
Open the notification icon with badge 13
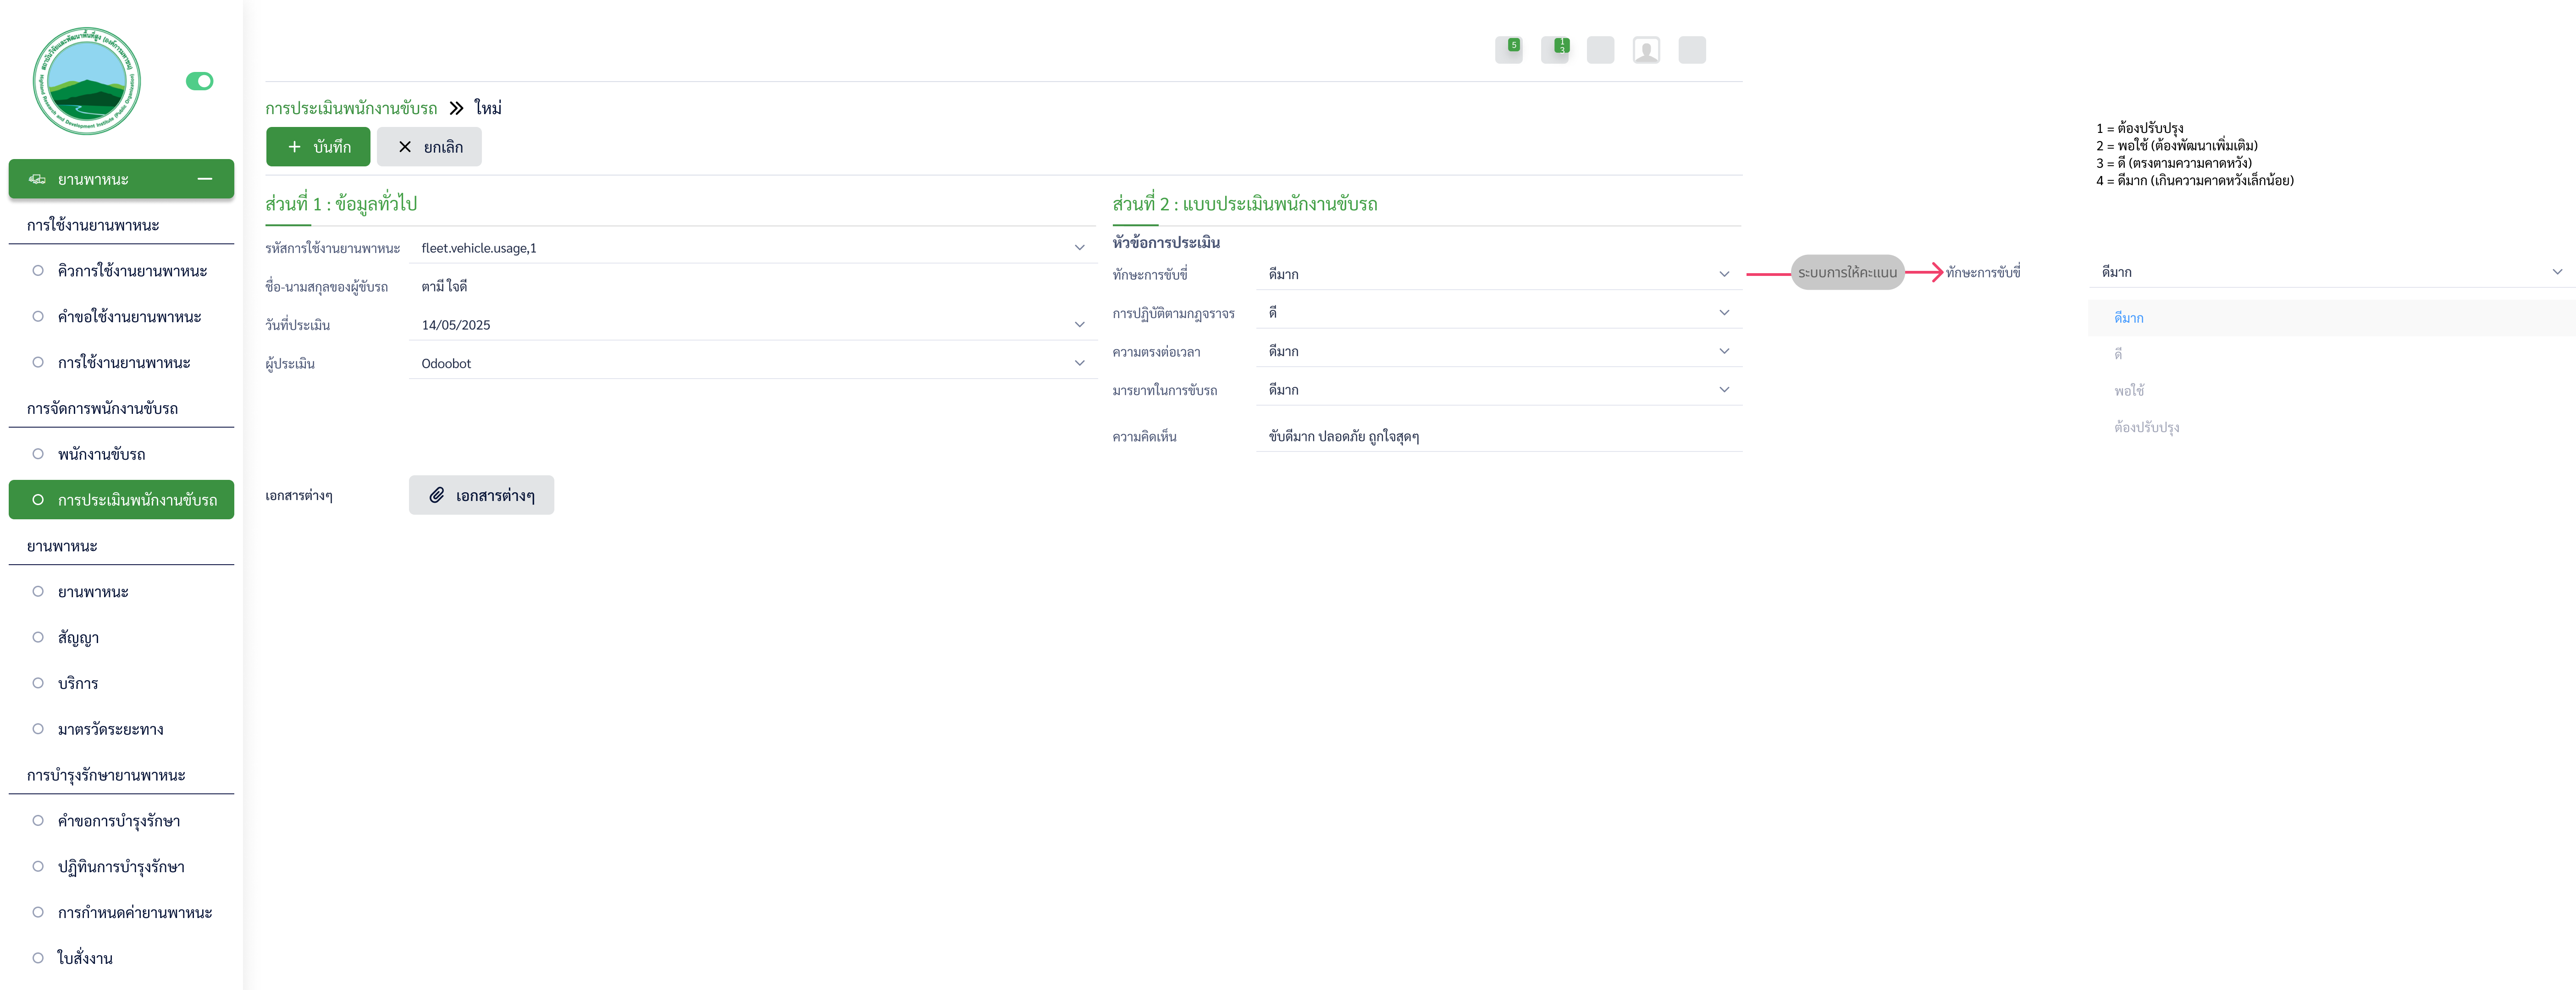[x=1554, y=50]
